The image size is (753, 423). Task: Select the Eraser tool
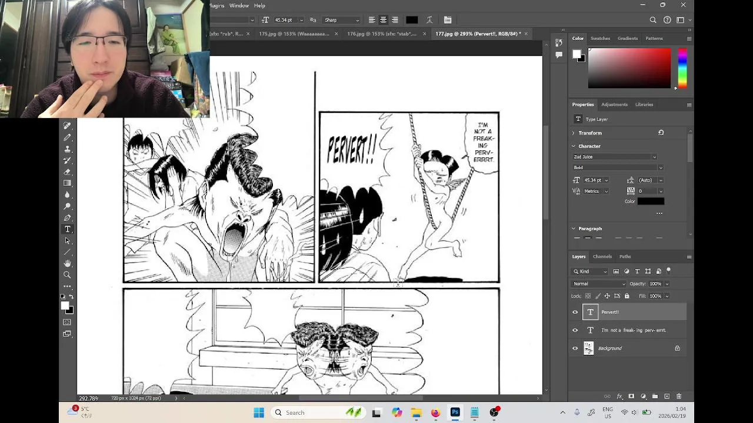(67, 172)
